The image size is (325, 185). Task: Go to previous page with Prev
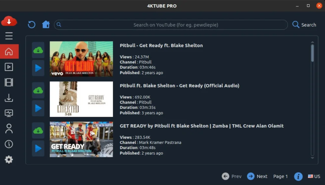click(x=231, y=176)
